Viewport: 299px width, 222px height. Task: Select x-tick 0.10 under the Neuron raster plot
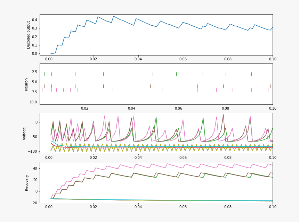click(x=273, y=109)
